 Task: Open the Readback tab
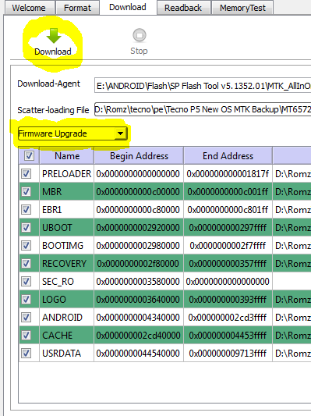pos(183,8)
